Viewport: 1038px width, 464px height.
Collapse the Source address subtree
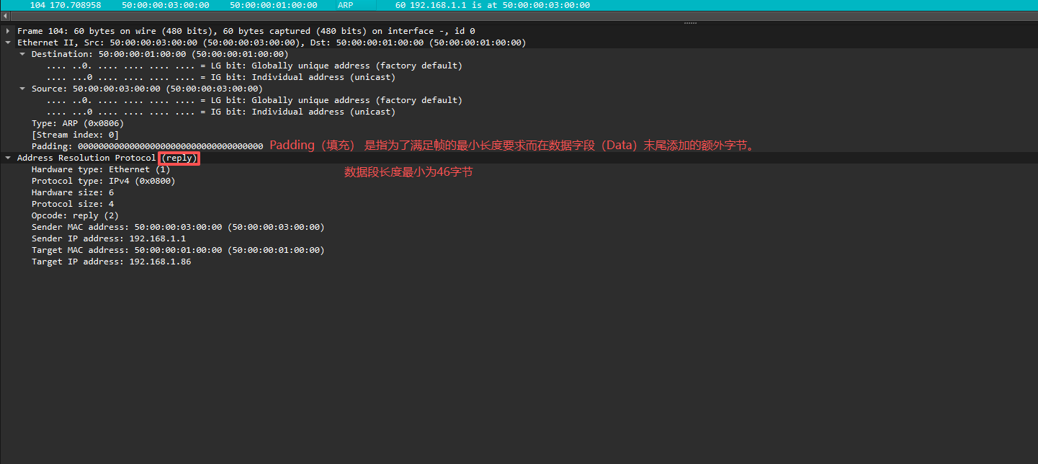pos(22,89)
